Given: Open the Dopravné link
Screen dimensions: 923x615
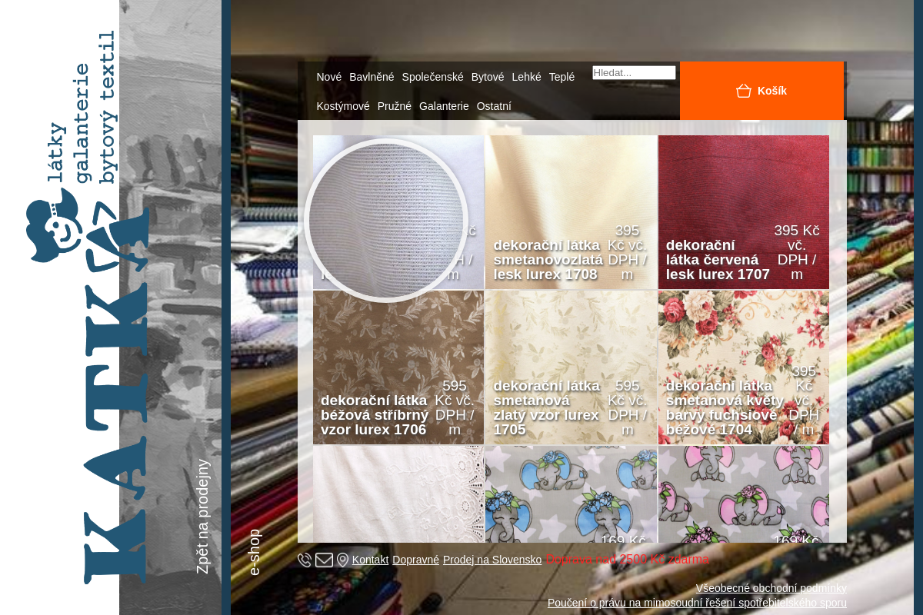Looking at the screenshot, I should pyautogui.click(x=415, y=560).
